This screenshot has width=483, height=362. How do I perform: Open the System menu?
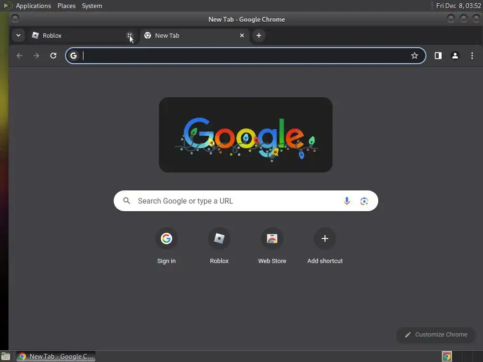click(92, 6)
